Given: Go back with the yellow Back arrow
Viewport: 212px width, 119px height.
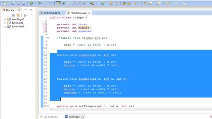Looking at the screenshot, I should tap(168, 3).
